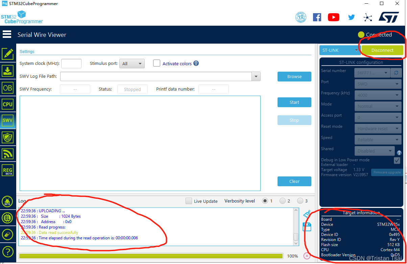The width and height of the screenshot is (407, 264).
Task: Open the Mode Normal dropdown
Action: tap(378, 106)
